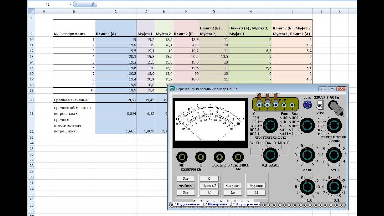Image resolution: width=384 pixels, height=216 pixels.
Task: Click terminal 4 on the connector block
Action: click(x=284, y=105)
